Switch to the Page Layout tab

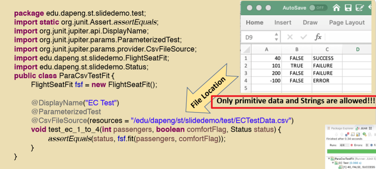[347, 23]
